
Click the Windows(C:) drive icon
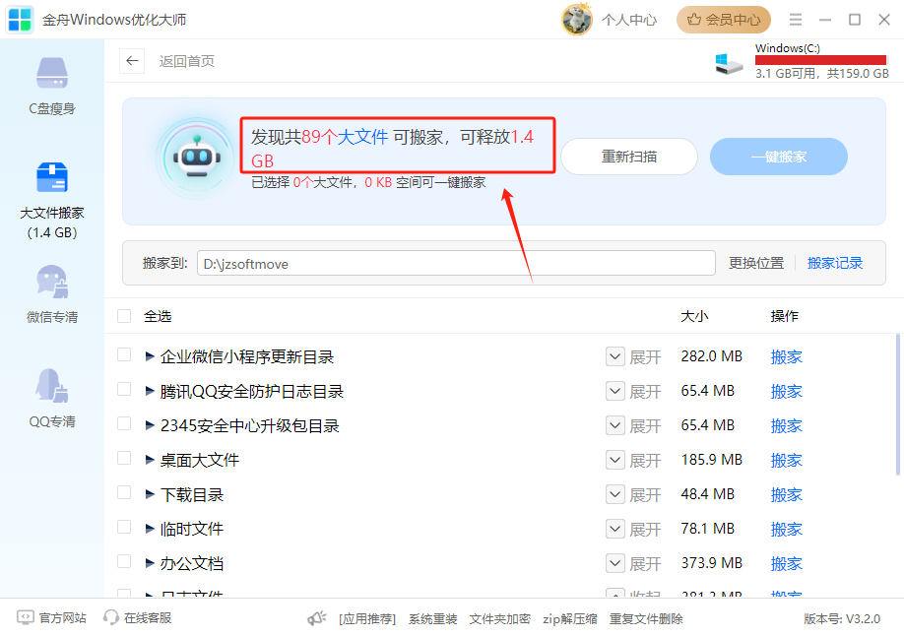(729, 63)
